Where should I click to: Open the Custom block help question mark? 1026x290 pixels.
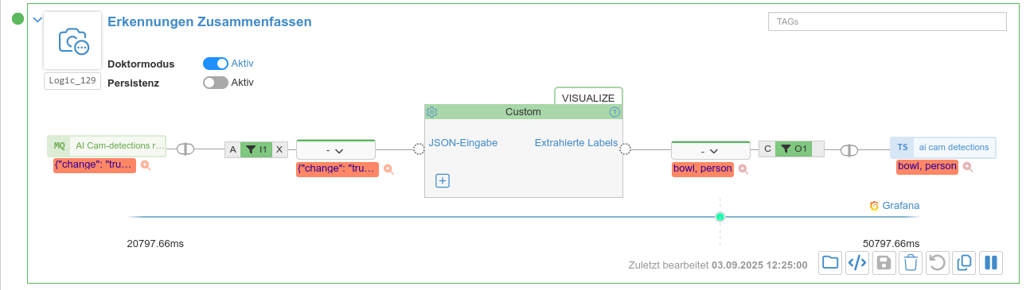614,112
